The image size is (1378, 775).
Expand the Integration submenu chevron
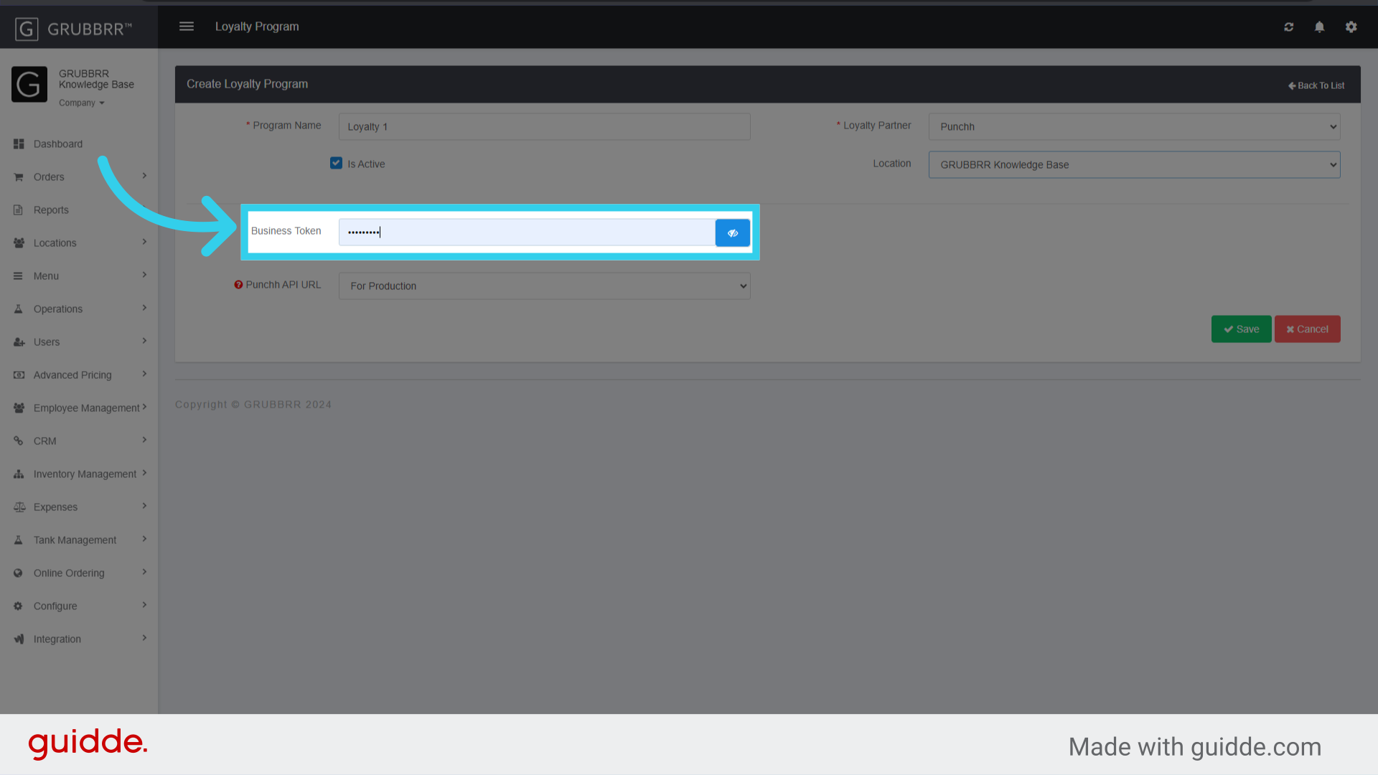tap(144, 638)
